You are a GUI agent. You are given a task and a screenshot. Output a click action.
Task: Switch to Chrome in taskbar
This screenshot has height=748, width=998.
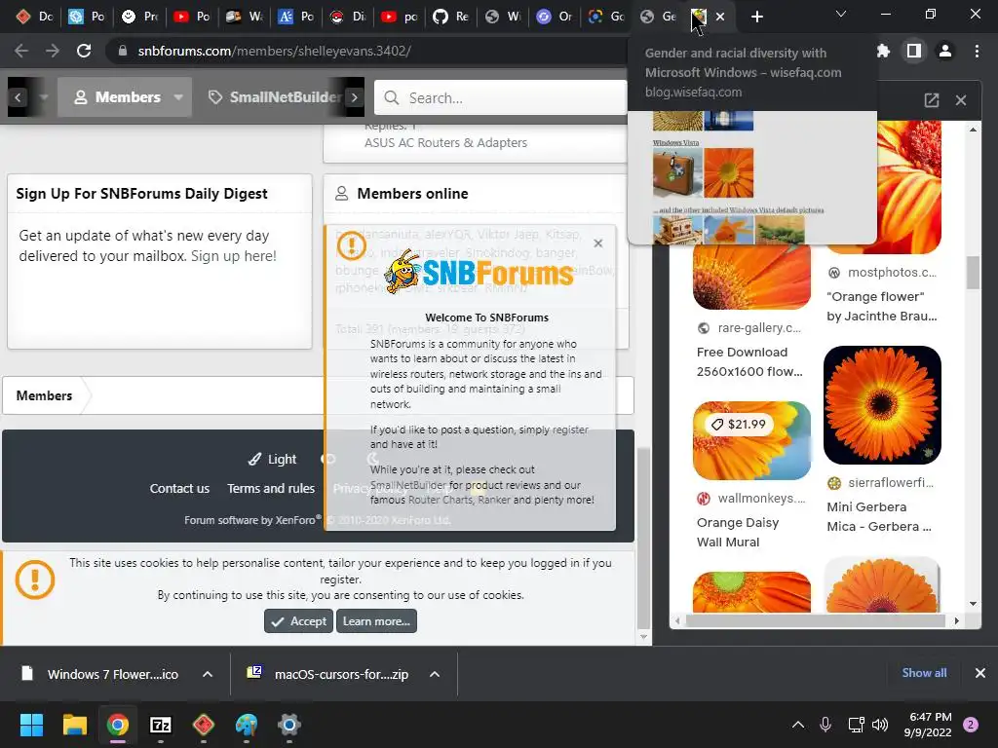click(x=118, y=725)
